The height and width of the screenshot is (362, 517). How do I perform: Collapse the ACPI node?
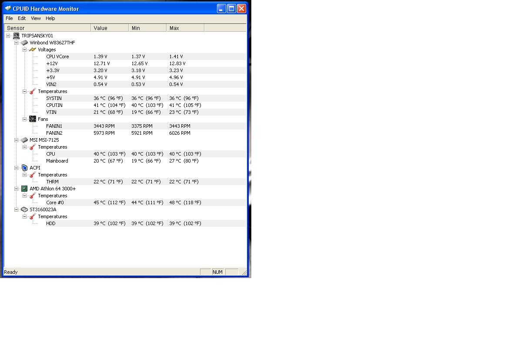[x=16, y=168]
